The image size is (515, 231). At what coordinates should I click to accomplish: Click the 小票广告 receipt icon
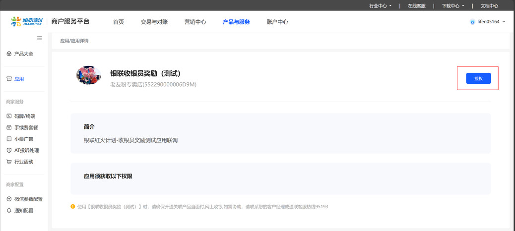click(9, 139)
